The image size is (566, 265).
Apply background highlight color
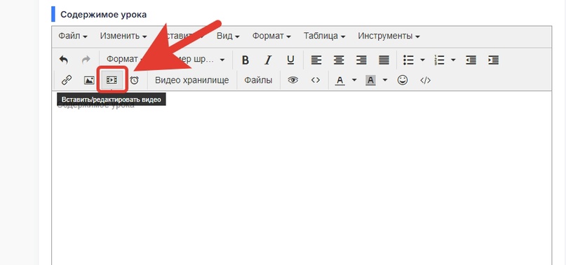(370, 80)
